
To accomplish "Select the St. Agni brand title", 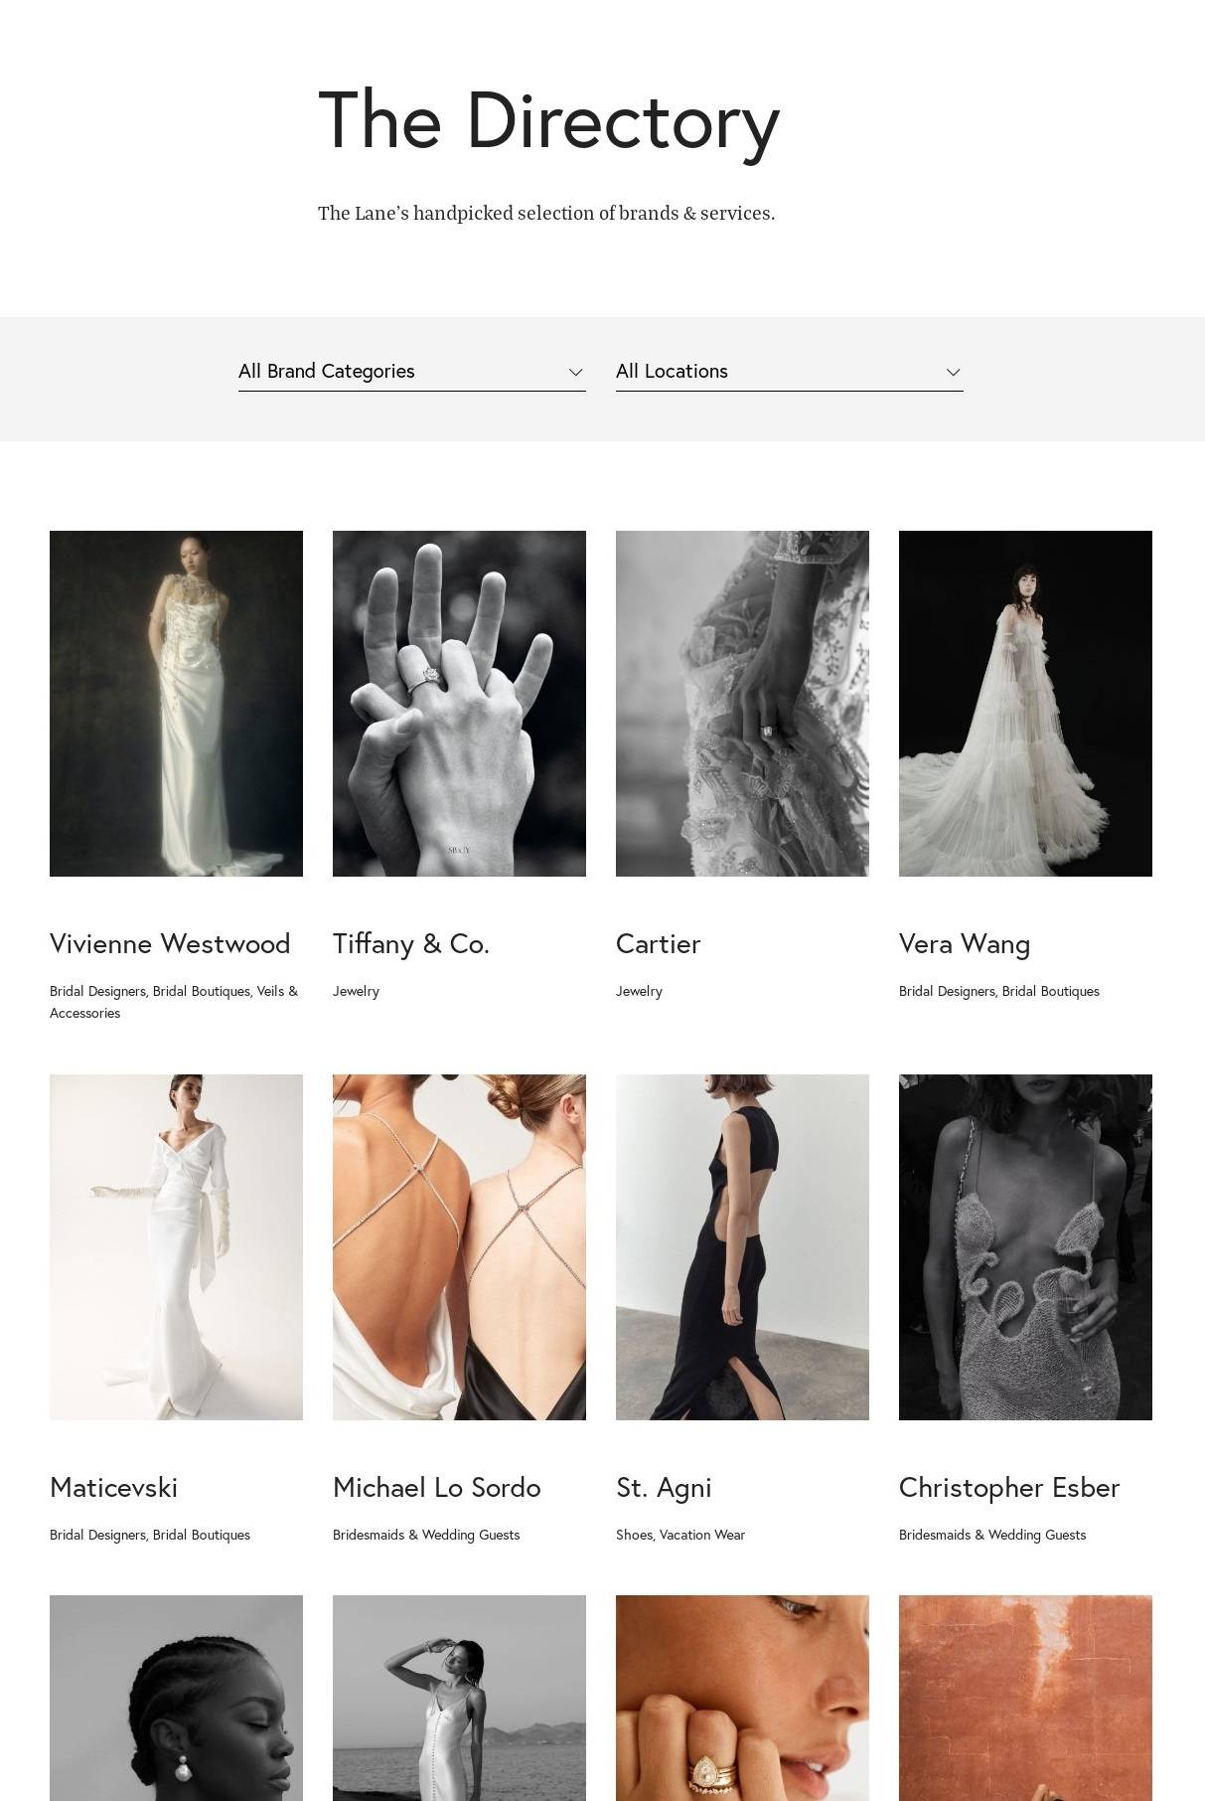I will click(664, 1488).
